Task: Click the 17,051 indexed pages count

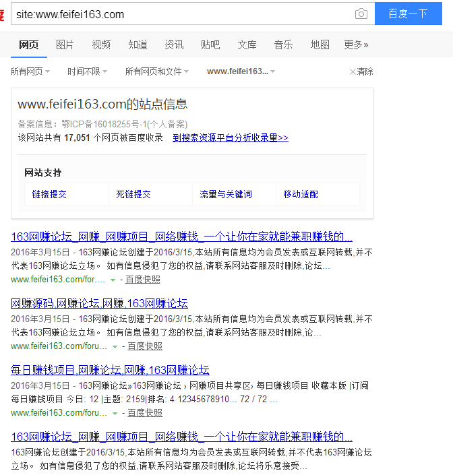Action: pos(77,138)
